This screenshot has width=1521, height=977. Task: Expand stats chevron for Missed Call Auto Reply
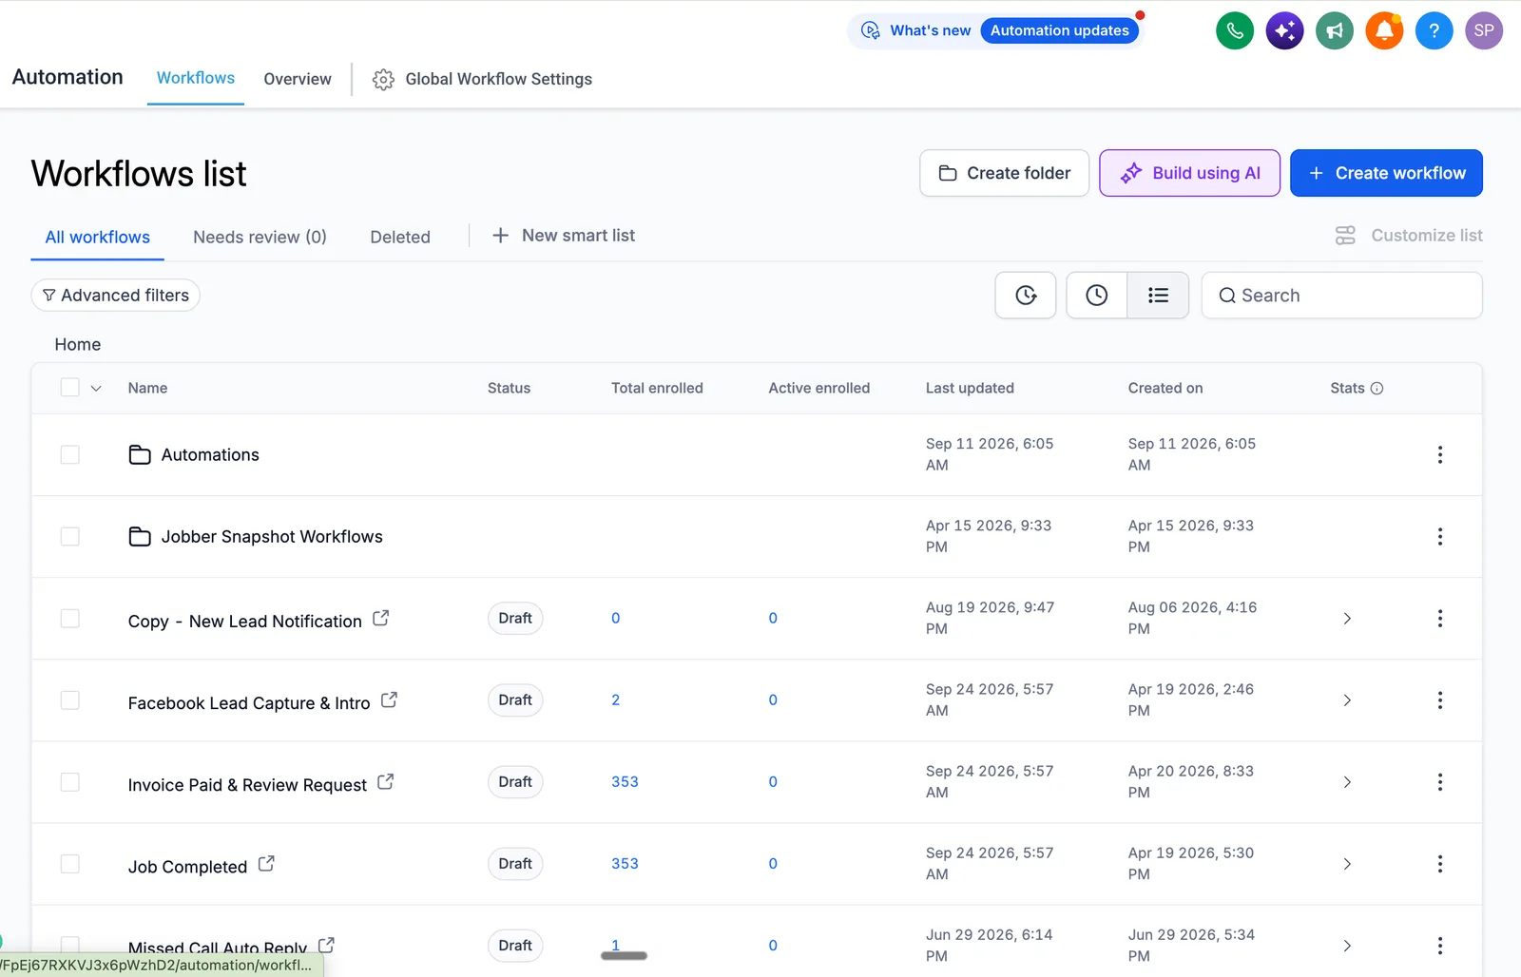coord(1347,945)
